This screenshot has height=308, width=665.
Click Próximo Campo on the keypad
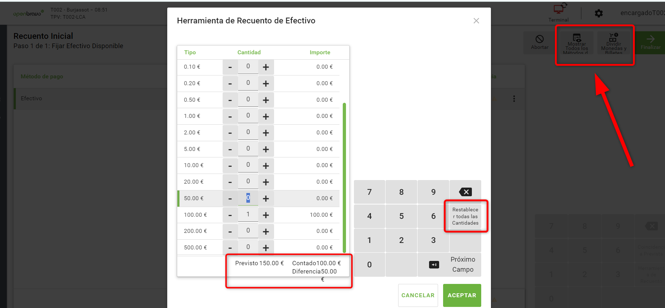click(463, 265)
